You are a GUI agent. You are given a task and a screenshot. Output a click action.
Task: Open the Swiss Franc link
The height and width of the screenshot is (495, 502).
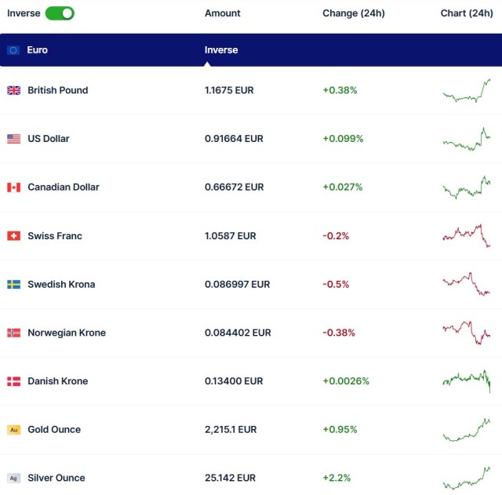(54, 236)
